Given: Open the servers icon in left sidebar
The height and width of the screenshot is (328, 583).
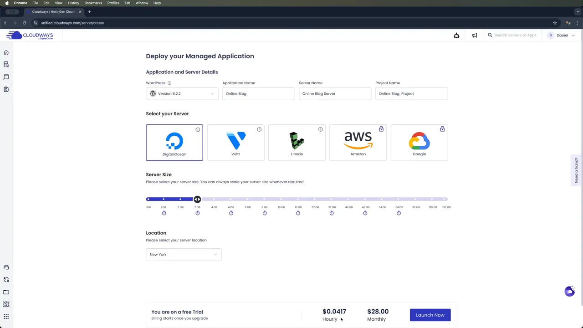Looking at the screenshot, I should [6, 65].
